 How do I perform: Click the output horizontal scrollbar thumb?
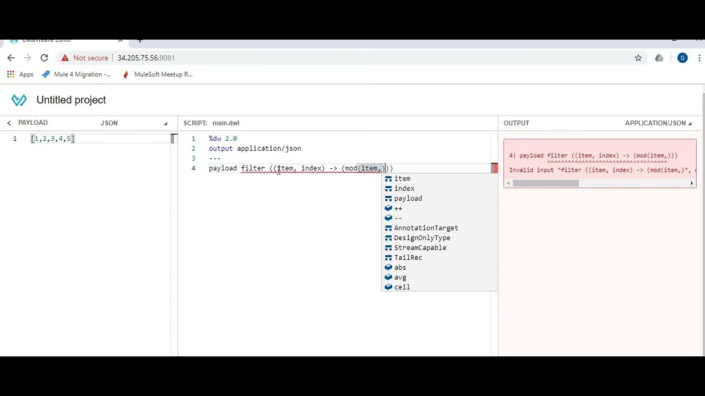click(x=545, y=183)
